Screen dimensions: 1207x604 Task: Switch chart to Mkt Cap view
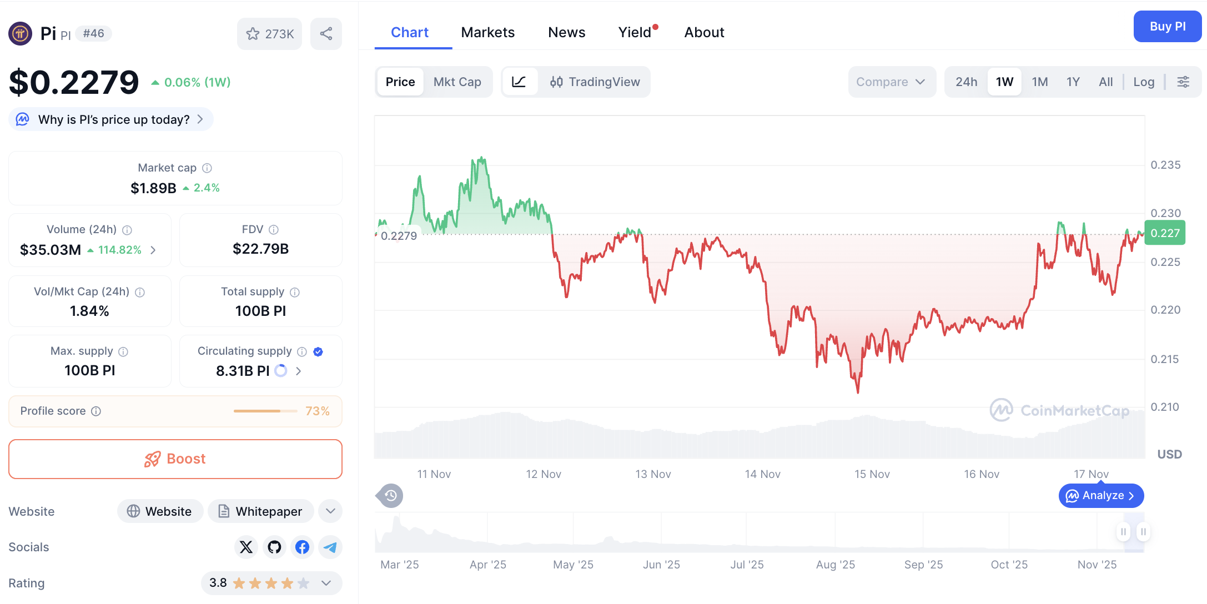tap(457, 82)
